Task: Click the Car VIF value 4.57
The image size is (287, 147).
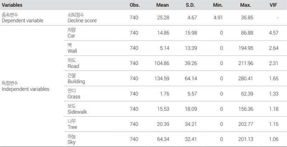Action: pyautogui.click(x=274, y=33)
